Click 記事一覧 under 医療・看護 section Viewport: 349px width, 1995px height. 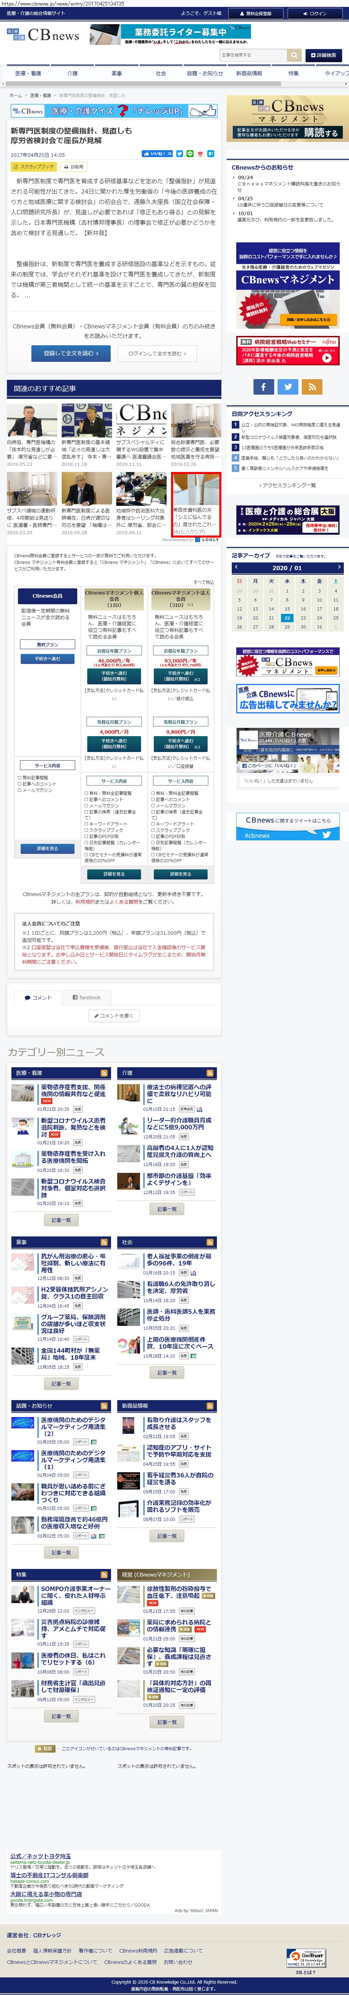point(61,1220)
